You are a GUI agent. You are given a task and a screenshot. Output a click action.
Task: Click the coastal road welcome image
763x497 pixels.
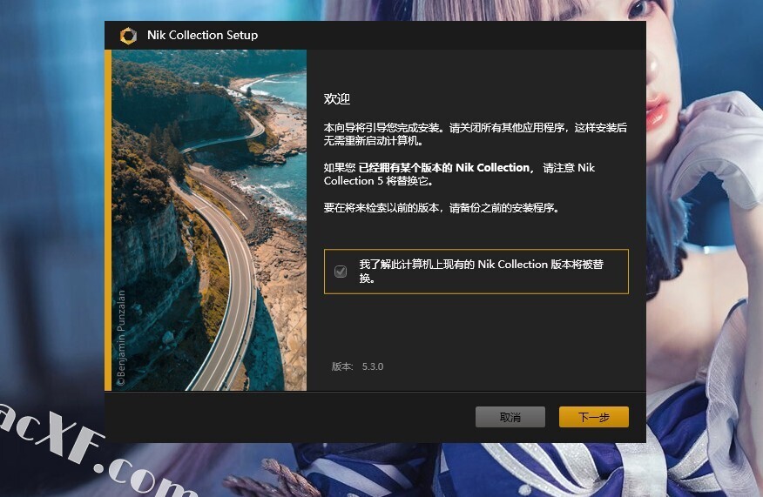point(209,220)
